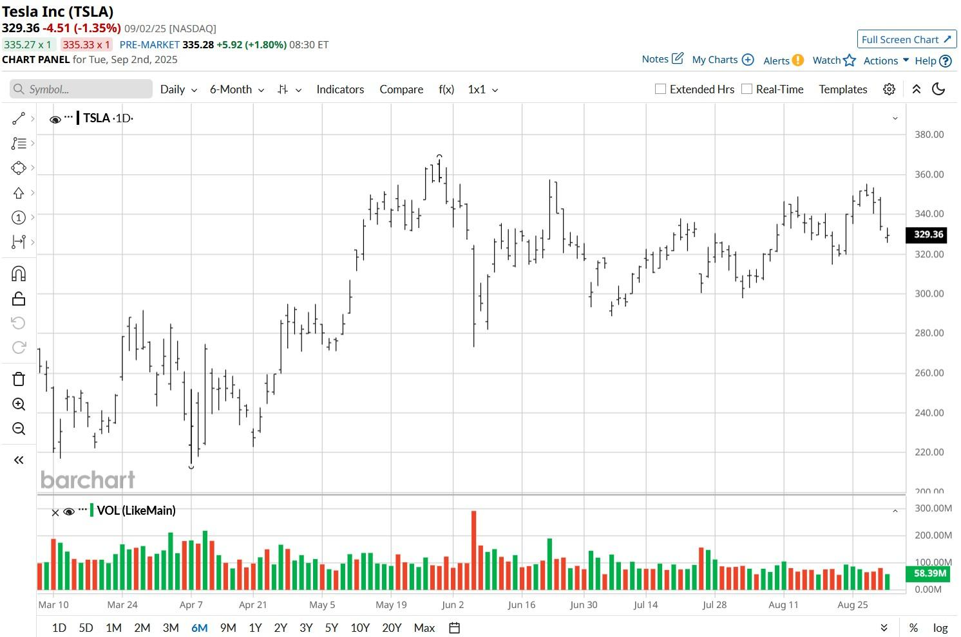This screenshot has width=961, height=637.
Task: Select the 1M time range
Action: pos(113,627)
